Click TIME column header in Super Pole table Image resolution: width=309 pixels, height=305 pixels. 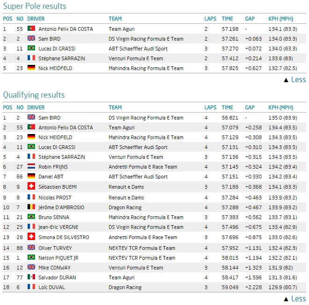(x=227, y=19)
